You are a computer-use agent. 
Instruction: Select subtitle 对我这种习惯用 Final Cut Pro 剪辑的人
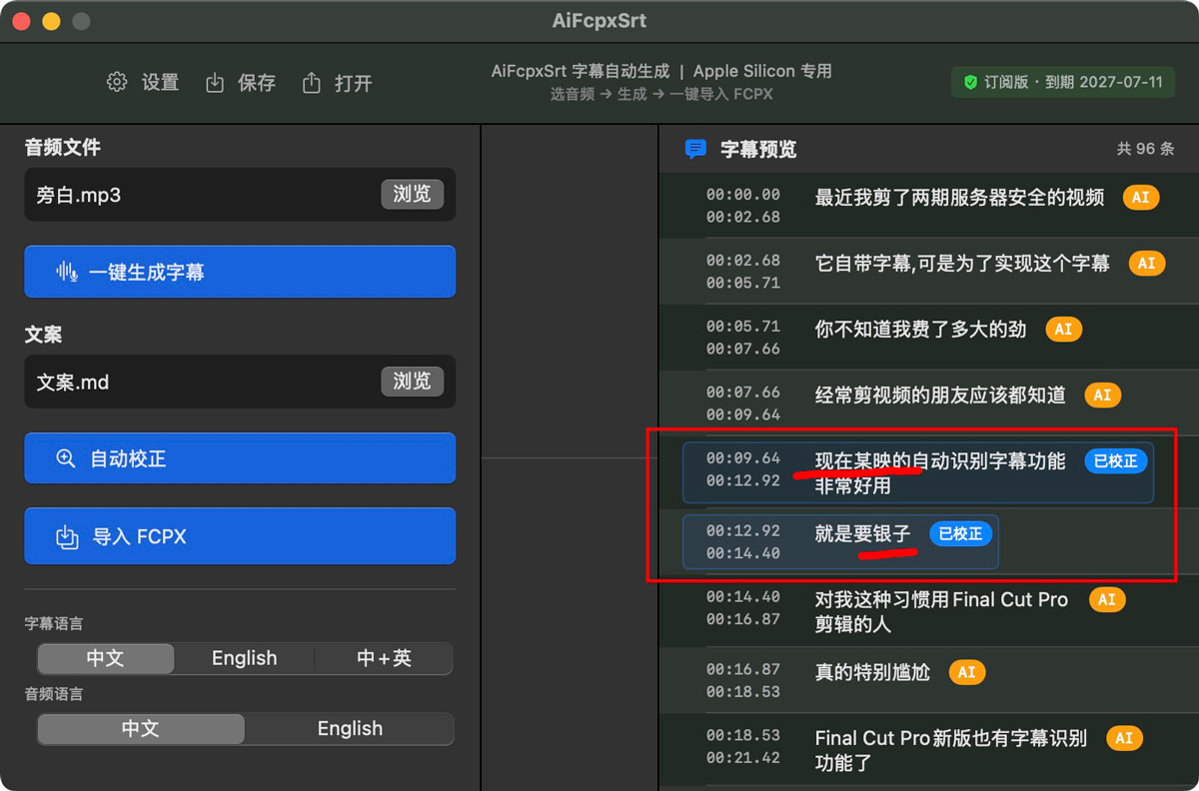pos(941,611)
